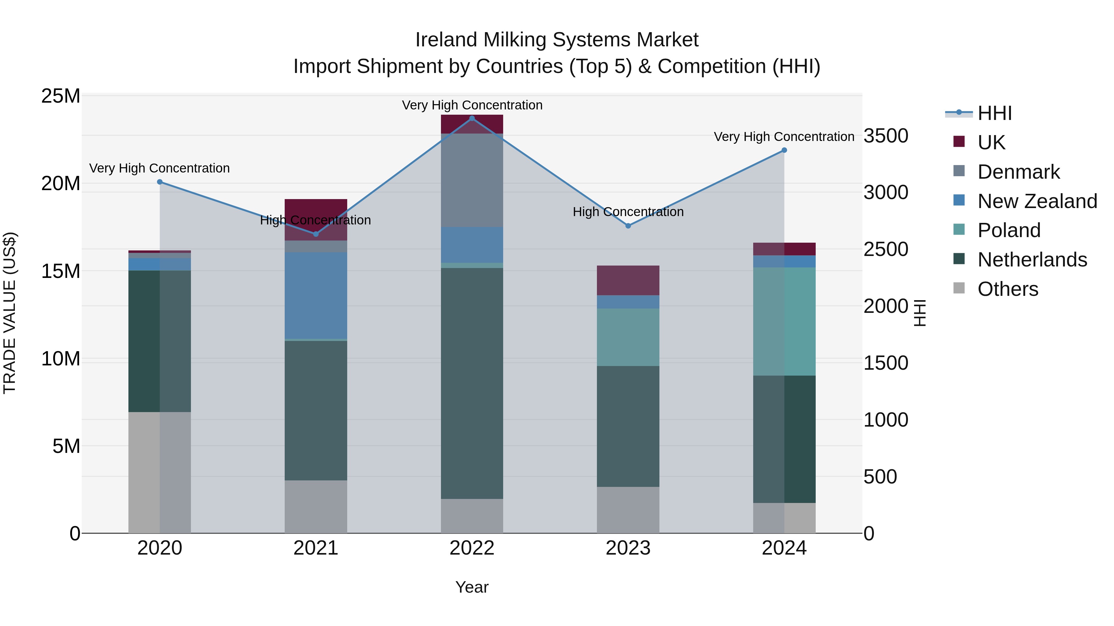This screenshot has height=626, width=1114.
Task: Click the 'Ireland Milking Systems Market' chart title
Action: [x=557, y=40]
